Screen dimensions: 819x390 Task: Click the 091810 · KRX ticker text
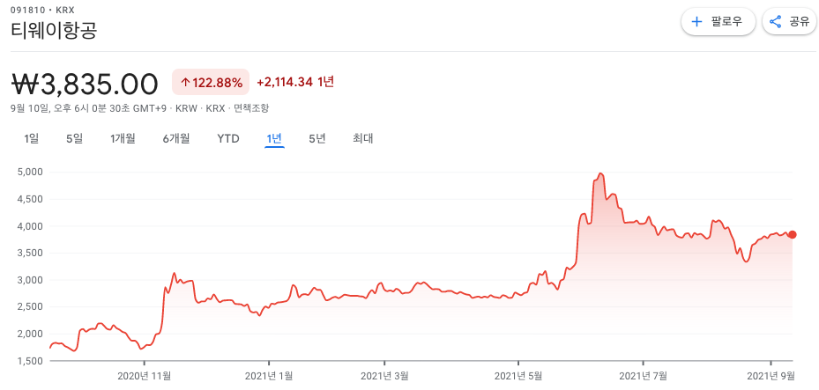click(x=42, y=10)
